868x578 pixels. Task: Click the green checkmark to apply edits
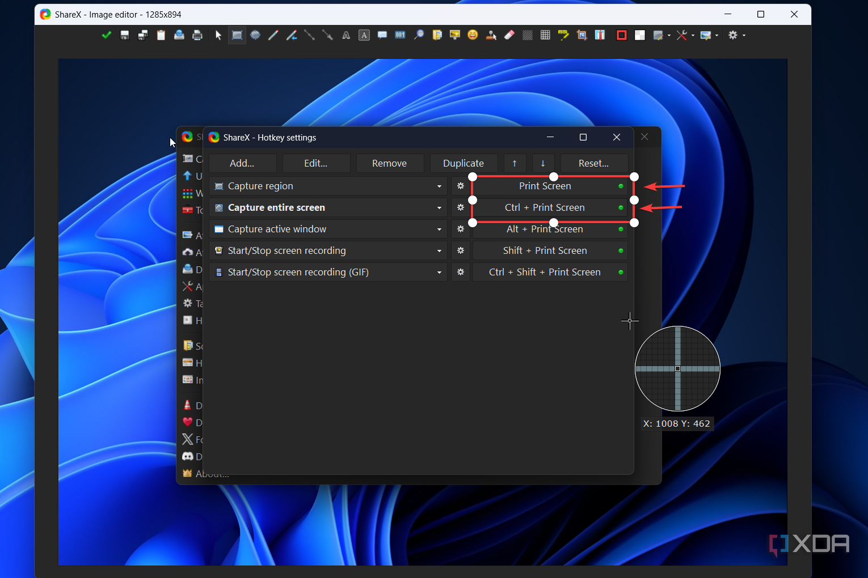click(106, 35)
